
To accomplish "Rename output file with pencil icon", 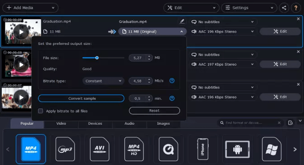I will (x=182, y=21).
